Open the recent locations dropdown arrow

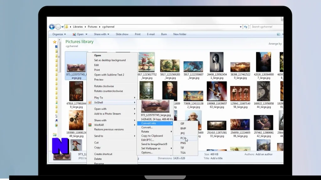coord(62,27)
